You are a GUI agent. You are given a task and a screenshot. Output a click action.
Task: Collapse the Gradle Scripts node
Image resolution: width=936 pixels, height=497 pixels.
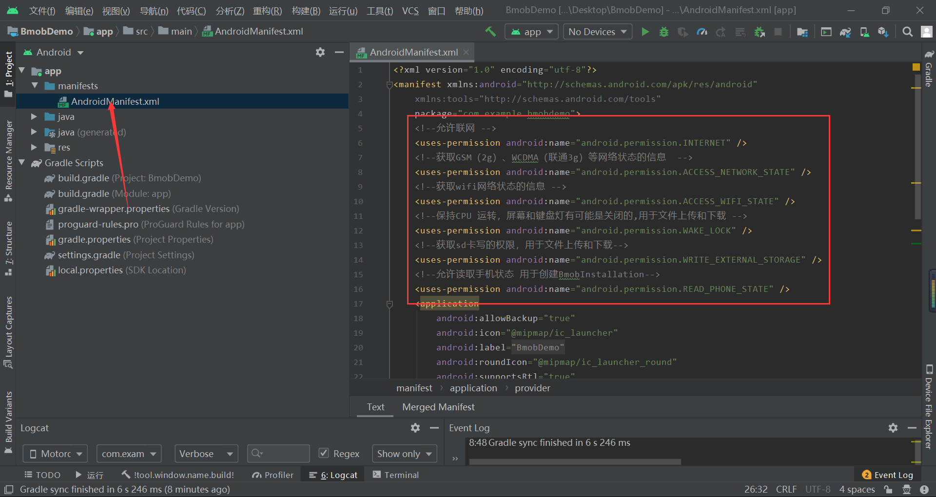pos(22,162)
